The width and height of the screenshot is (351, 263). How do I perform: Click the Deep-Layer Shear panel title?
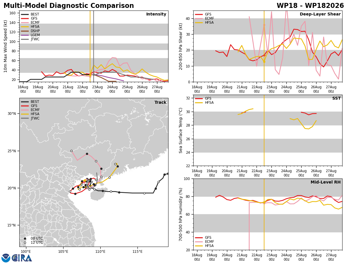click(320, 14)
